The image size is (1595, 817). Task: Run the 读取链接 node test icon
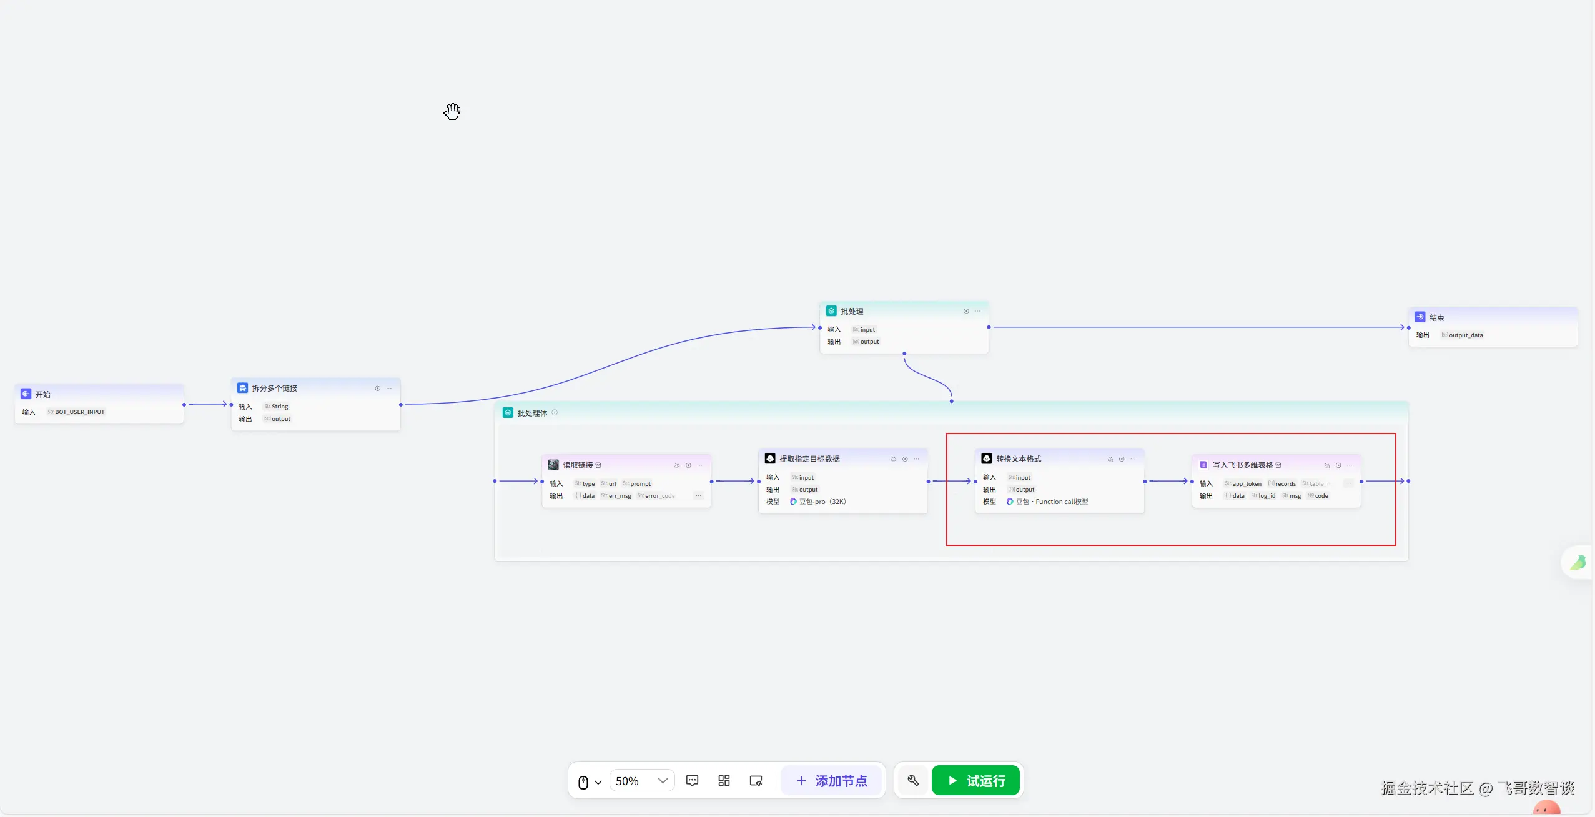tap(688, 465)
